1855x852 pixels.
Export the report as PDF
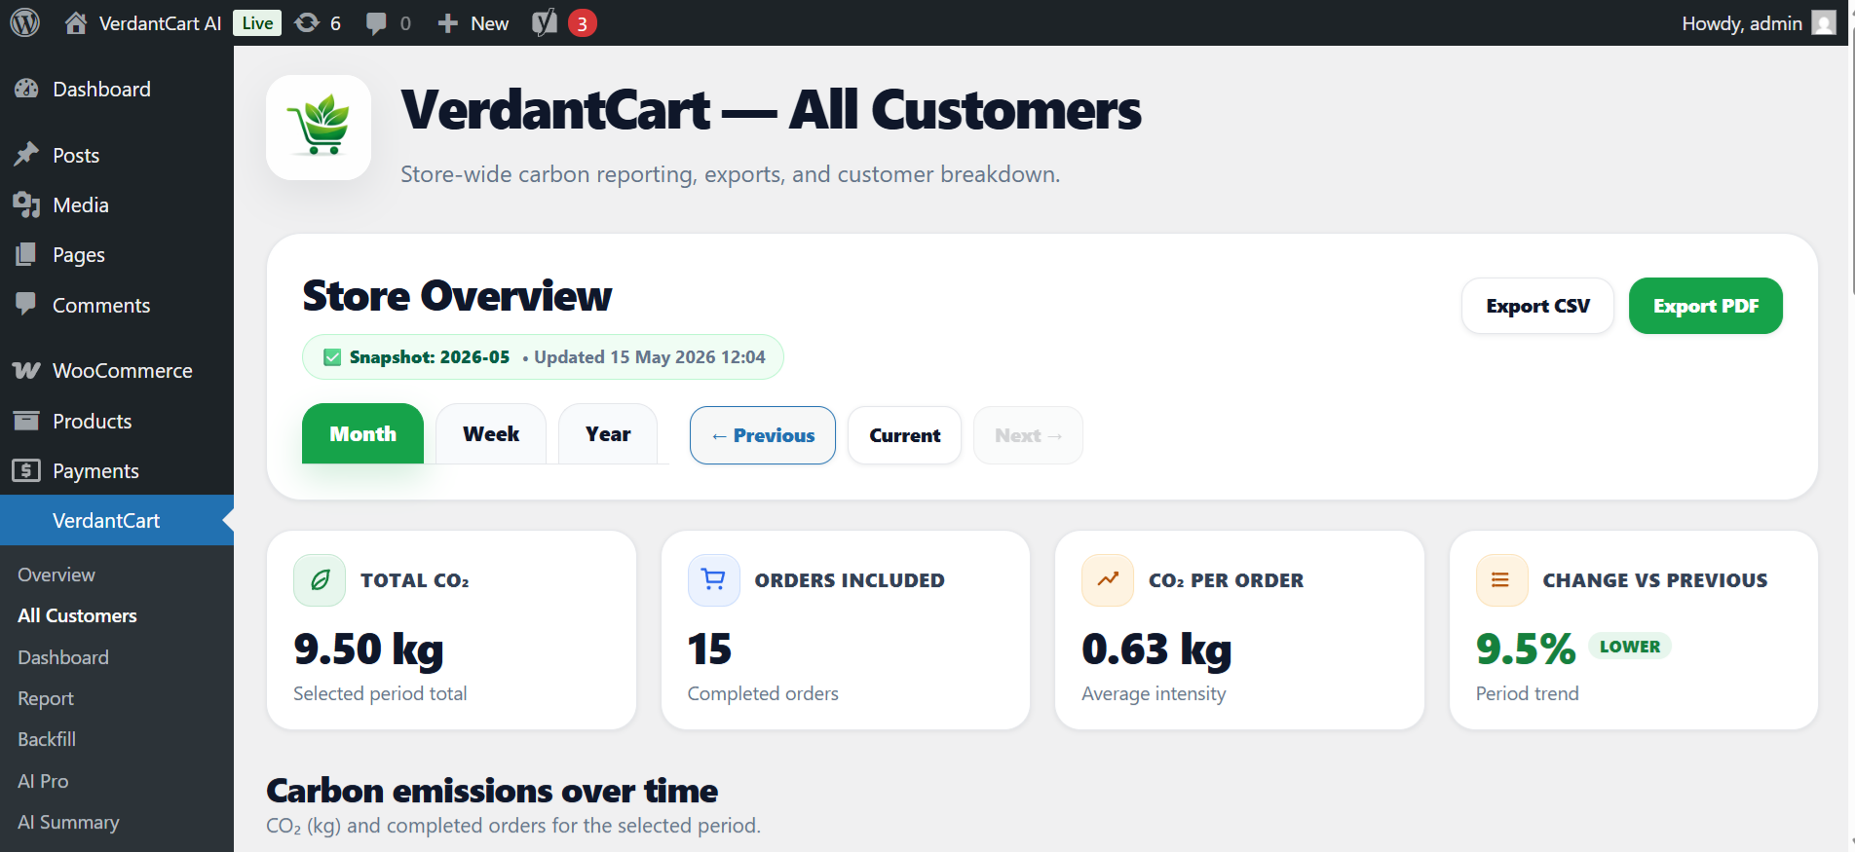(x=1706, y=306)
